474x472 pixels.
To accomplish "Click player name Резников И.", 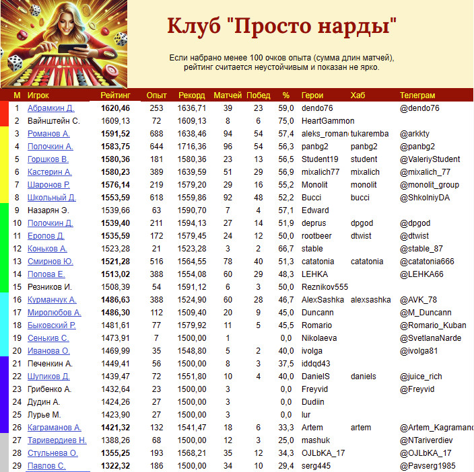I will (50, 287).
